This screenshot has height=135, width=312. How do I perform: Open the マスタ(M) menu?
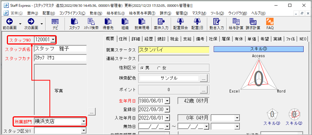(x=199, y=13)
